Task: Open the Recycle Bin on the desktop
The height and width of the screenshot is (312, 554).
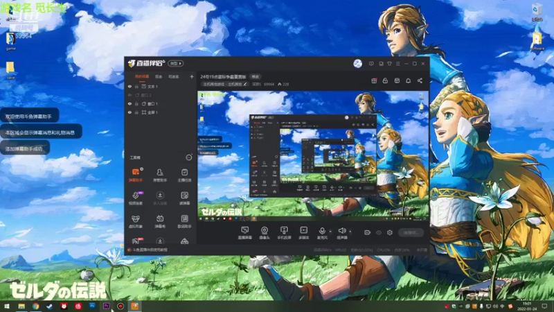Action: point(537,12)
